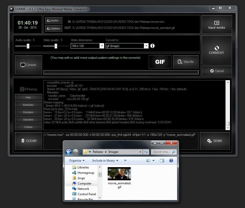The width and height of the screenshot is (245, 208).
Task: Go back in the Explorer window
Action: pos(68,152)
